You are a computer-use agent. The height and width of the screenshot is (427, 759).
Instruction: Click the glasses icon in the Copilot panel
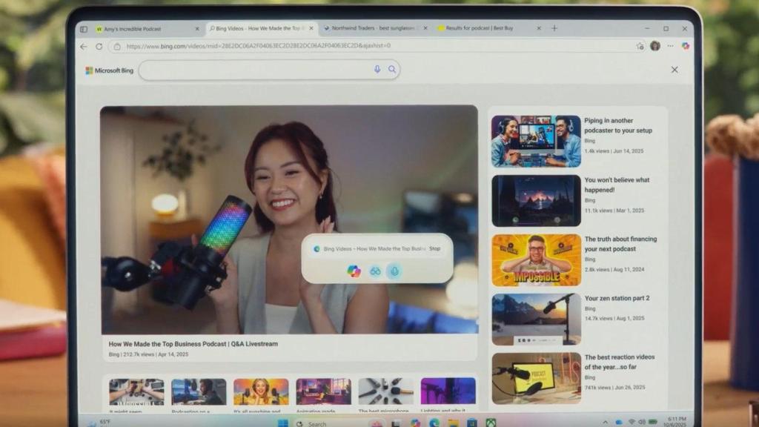[375, 271]
